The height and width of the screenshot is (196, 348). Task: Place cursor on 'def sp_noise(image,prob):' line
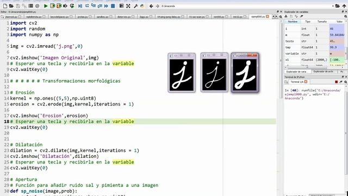point(43,191)
